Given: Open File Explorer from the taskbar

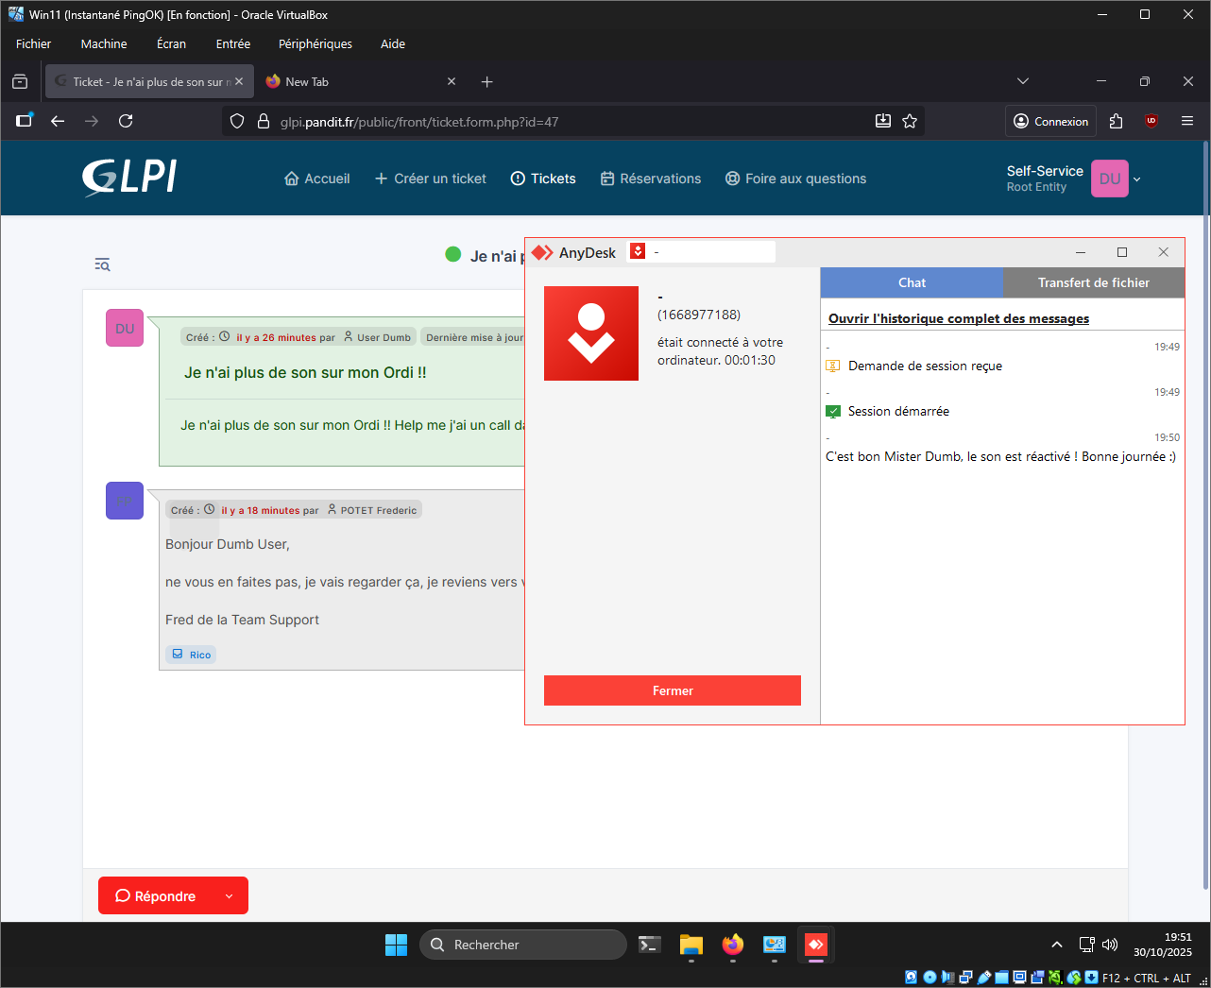Looking at the screenshot, I should pos(691,945).
